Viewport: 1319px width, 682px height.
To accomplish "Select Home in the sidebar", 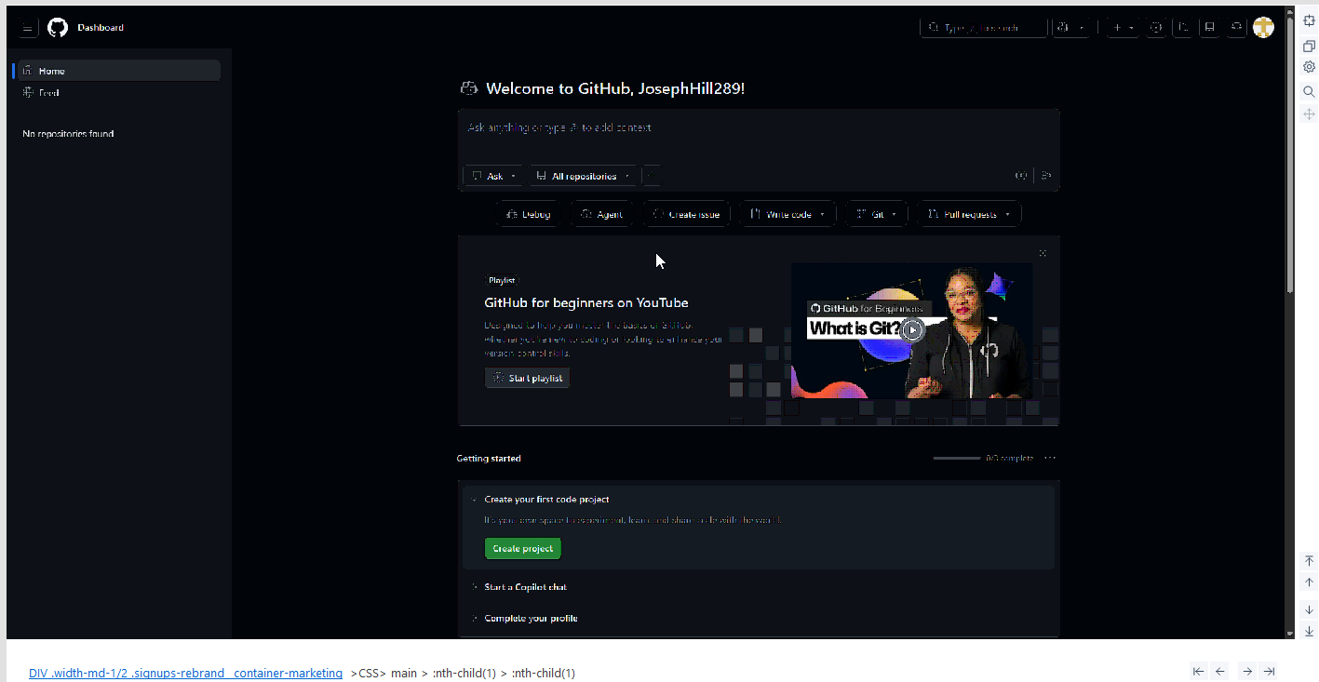I will (119, 71).
